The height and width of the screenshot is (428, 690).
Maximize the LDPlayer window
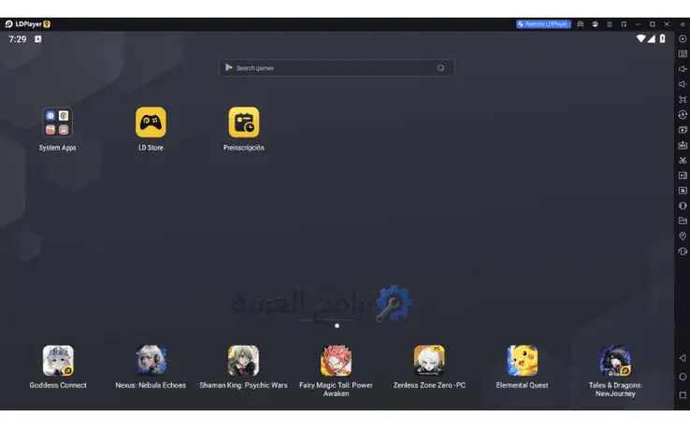tap(653, 24)
